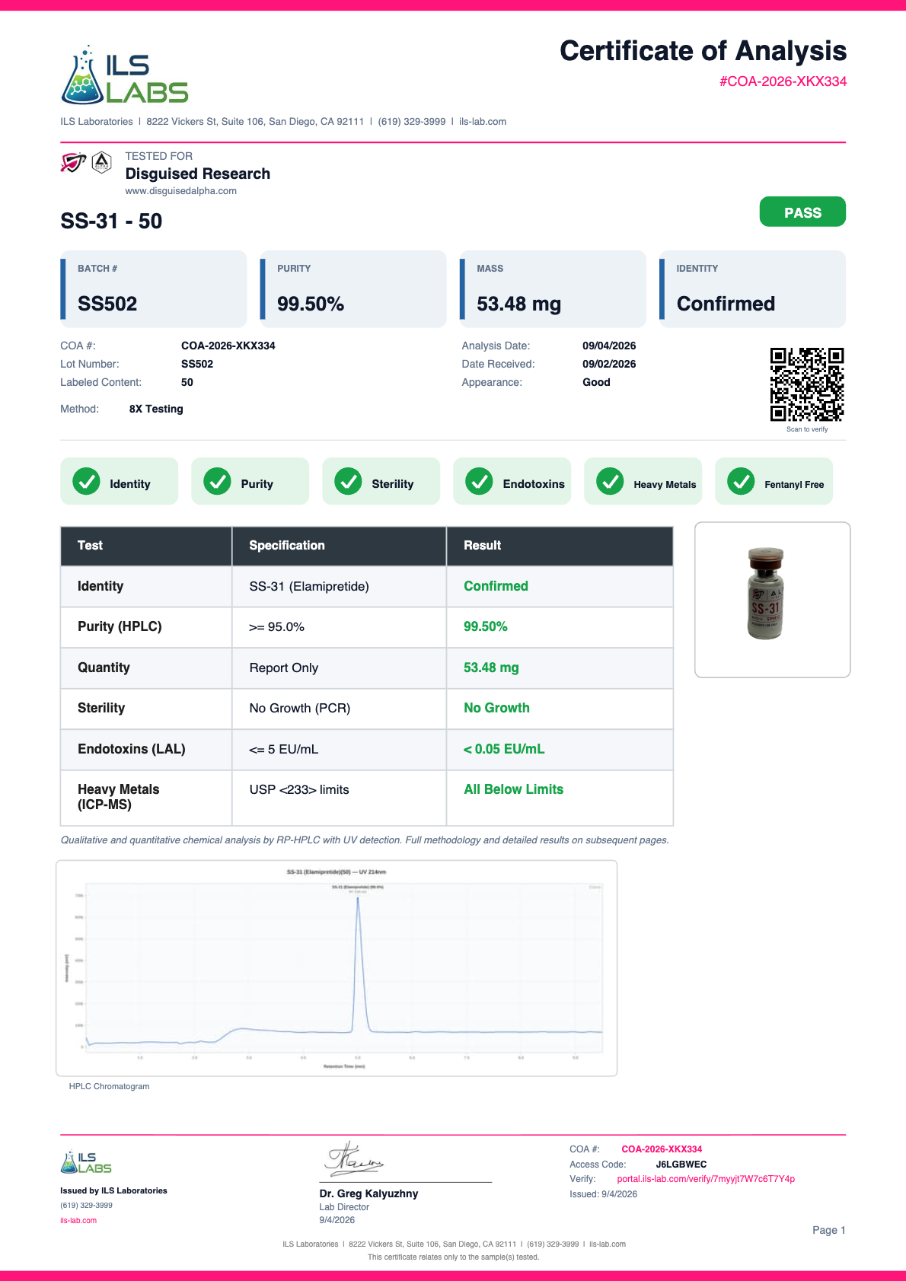The image size is (906, 1281).
Task: Click the small ILS Labs logo in the footer
Action: click(x=86, y=1162)
